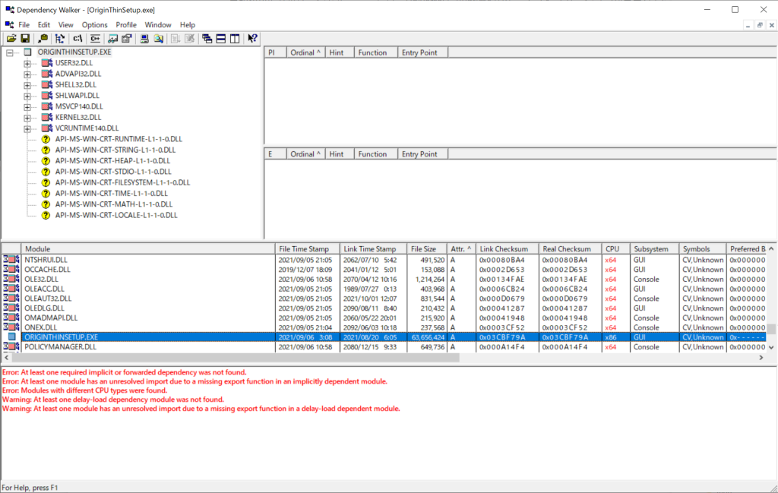
Task: Click module list horizontal scrollbar right arrow
Action: [x=761, y=358]
